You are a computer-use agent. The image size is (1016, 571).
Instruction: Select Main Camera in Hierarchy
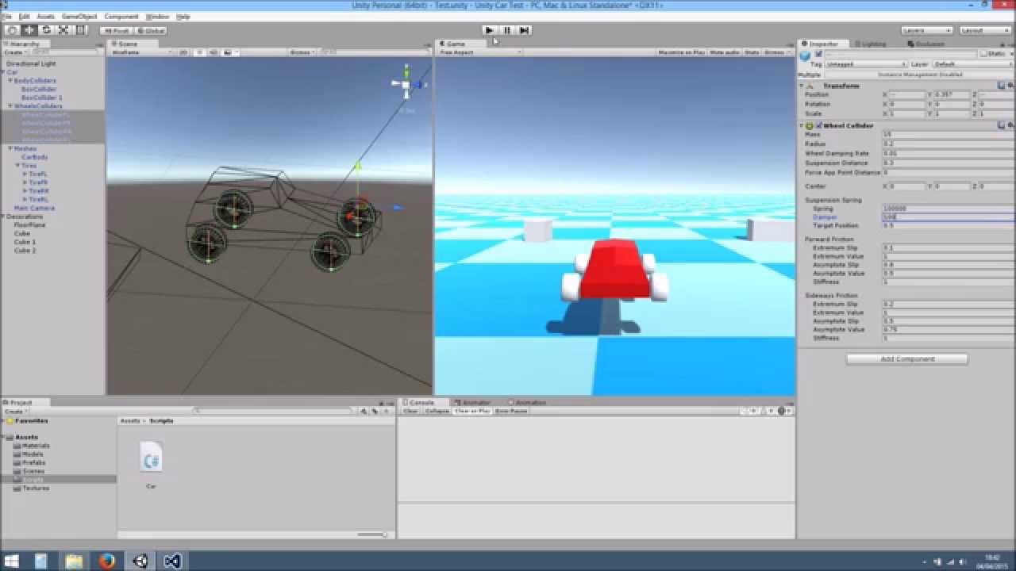pos(34,208)
